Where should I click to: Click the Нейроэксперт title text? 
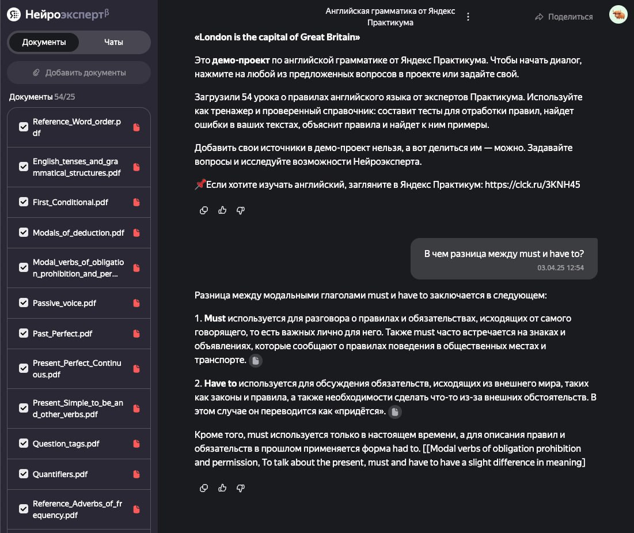(x=67, y=14)
